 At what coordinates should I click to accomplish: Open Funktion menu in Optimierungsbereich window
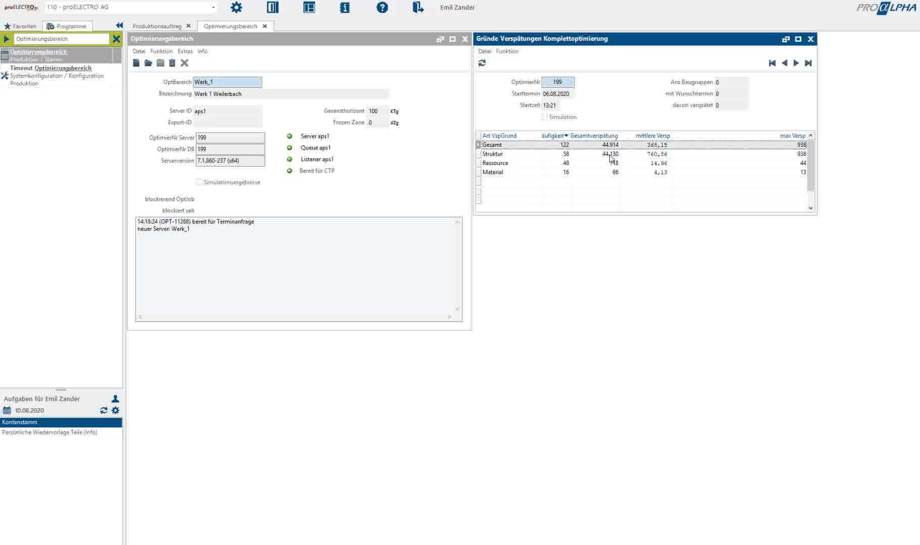162,51
